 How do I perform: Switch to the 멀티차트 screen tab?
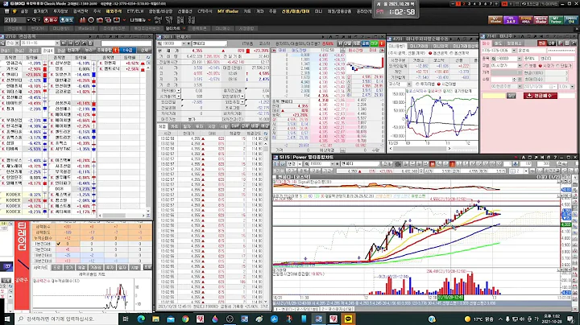click(x=175, y=28)
